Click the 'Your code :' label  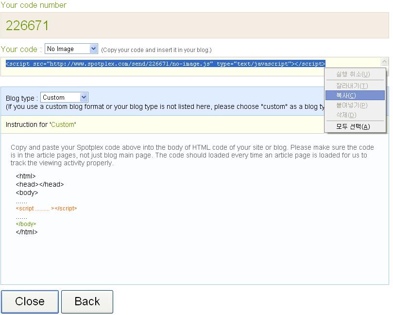pyautogui.click(x=21, y=49)
